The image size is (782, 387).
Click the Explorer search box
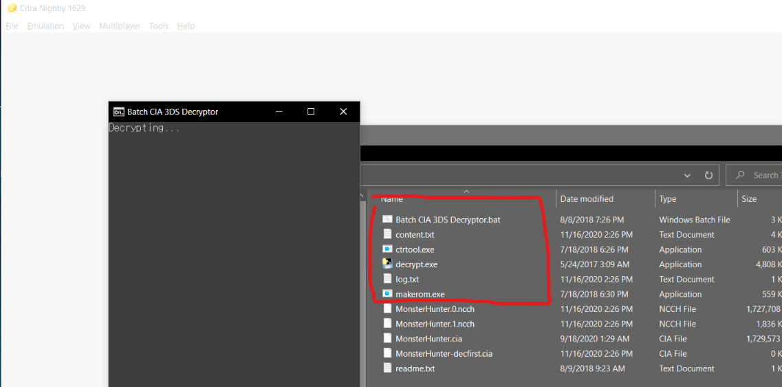754,176
